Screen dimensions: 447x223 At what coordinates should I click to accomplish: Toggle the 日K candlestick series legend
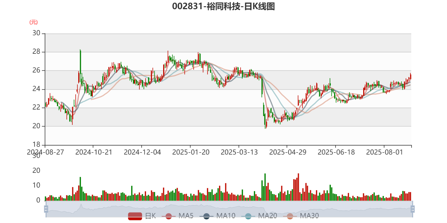click(142, 216)
